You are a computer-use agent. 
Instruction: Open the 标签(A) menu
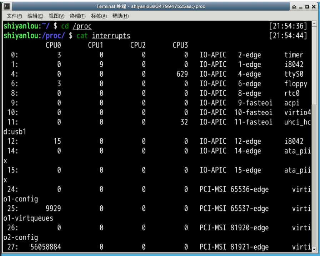99,16
